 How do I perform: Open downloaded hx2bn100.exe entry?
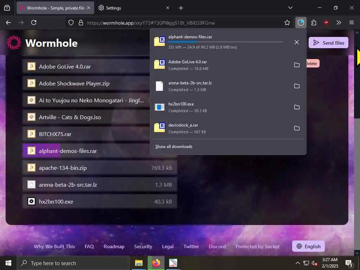tap(220, 107)
